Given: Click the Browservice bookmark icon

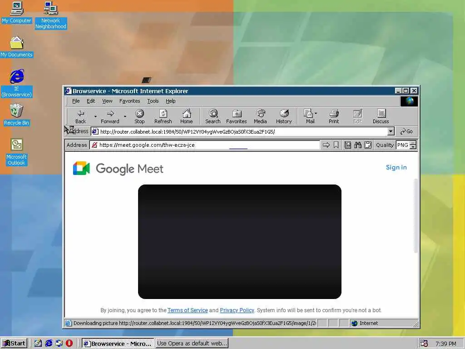Looking at the screenshot, I should click(x=336, y=145).
